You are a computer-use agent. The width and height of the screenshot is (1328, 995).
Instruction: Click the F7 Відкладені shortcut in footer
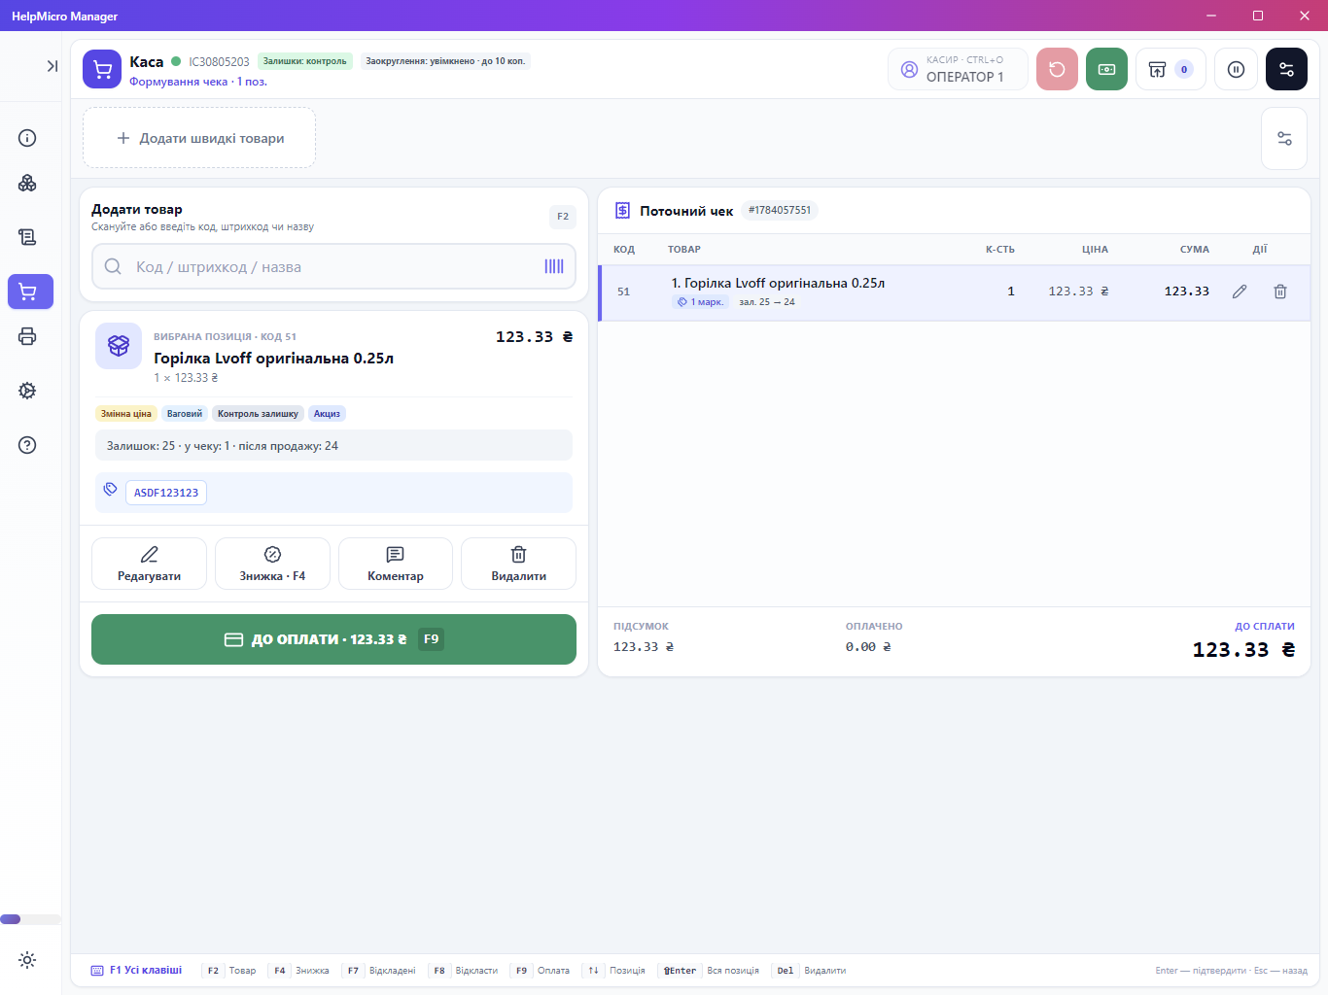pos(380,970)
